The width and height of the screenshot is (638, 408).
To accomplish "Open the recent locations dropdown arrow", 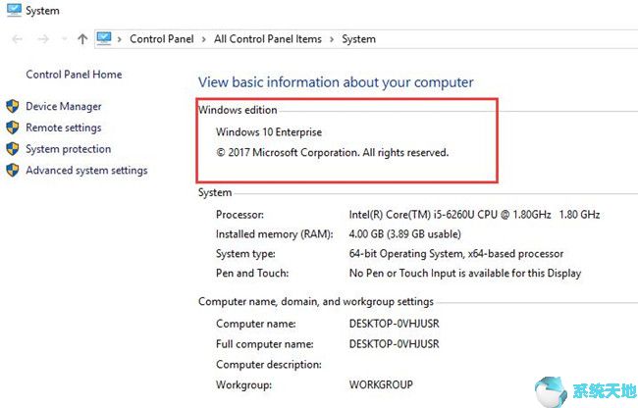I will click(64, 39).
